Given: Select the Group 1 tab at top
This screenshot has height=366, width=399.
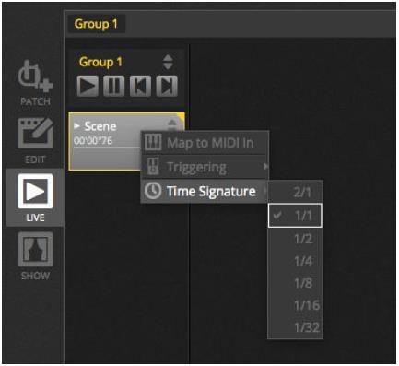Looking at the screenshot, I should [x=96, y=24].
